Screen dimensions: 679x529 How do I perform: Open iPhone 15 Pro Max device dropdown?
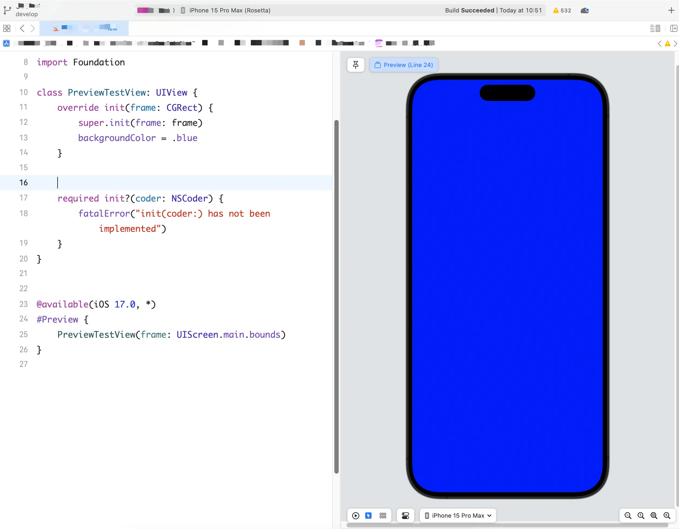coord(458,516)
